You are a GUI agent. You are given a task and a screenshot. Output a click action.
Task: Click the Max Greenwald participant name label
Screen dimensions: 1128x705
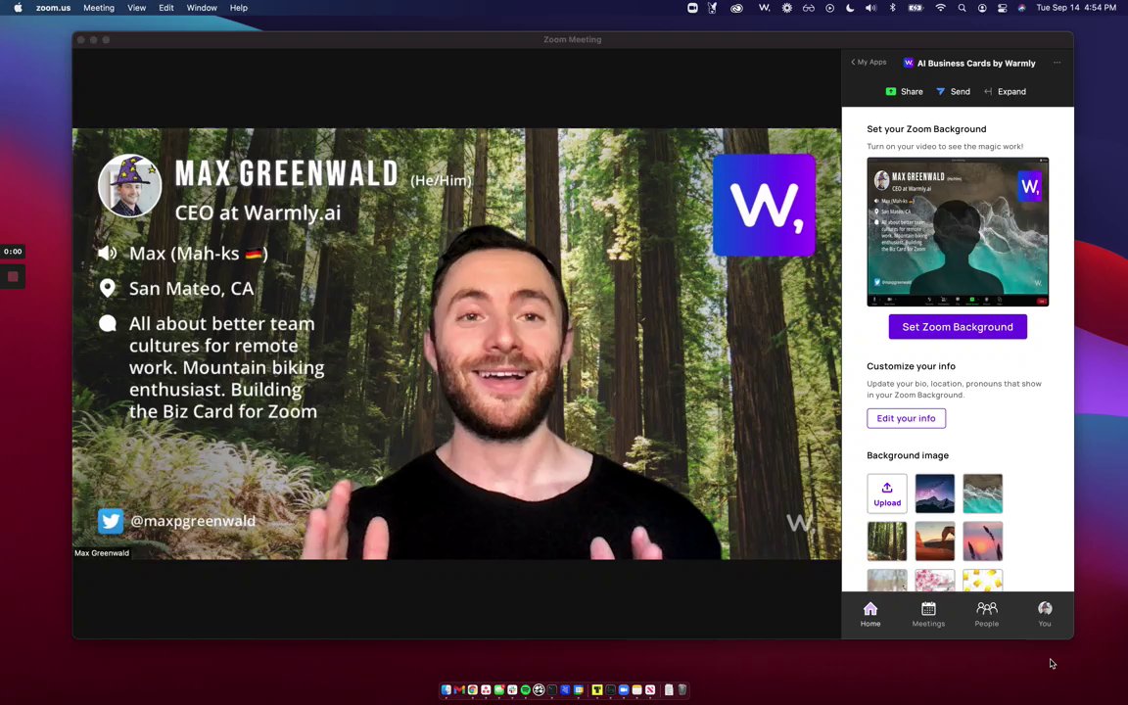point(102,553)
